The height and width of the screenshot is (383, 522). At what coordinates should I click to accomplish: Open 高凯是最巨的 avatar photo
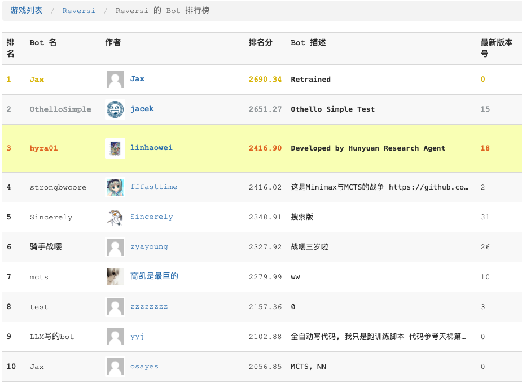[115, 277]
